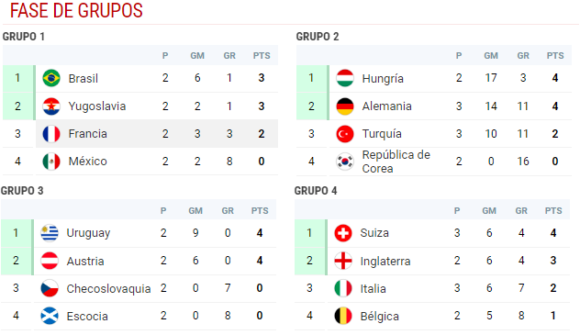This screenshot has height=335, width=580.
Task: Click the Brasil flag icon
Action: click(51, 78)
